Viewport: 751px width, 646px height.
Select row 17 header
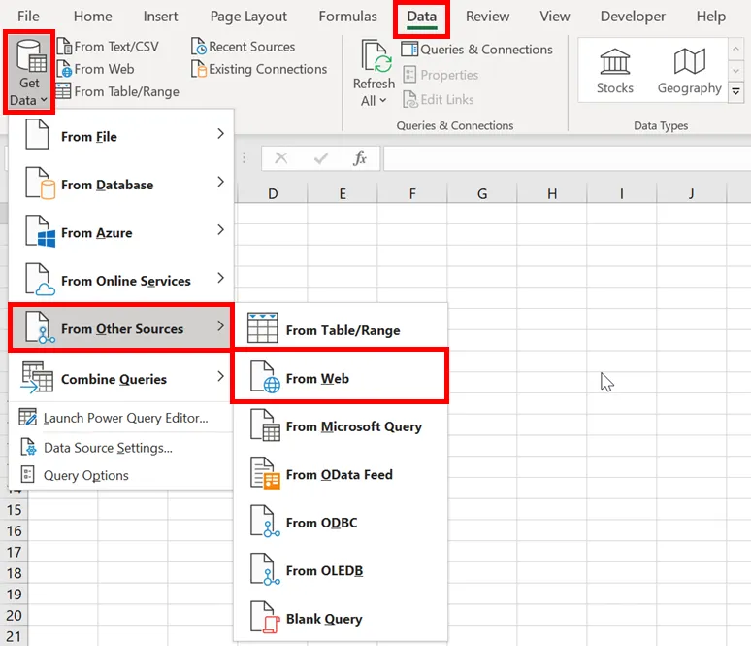point(14,552)
